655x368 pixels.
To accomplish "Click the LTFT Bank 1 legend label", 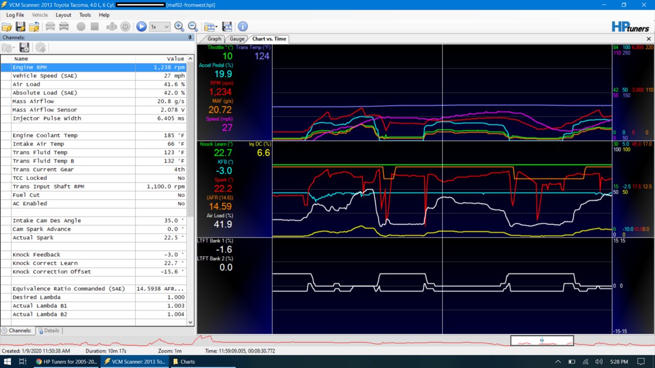I will [x=215, y=240].
